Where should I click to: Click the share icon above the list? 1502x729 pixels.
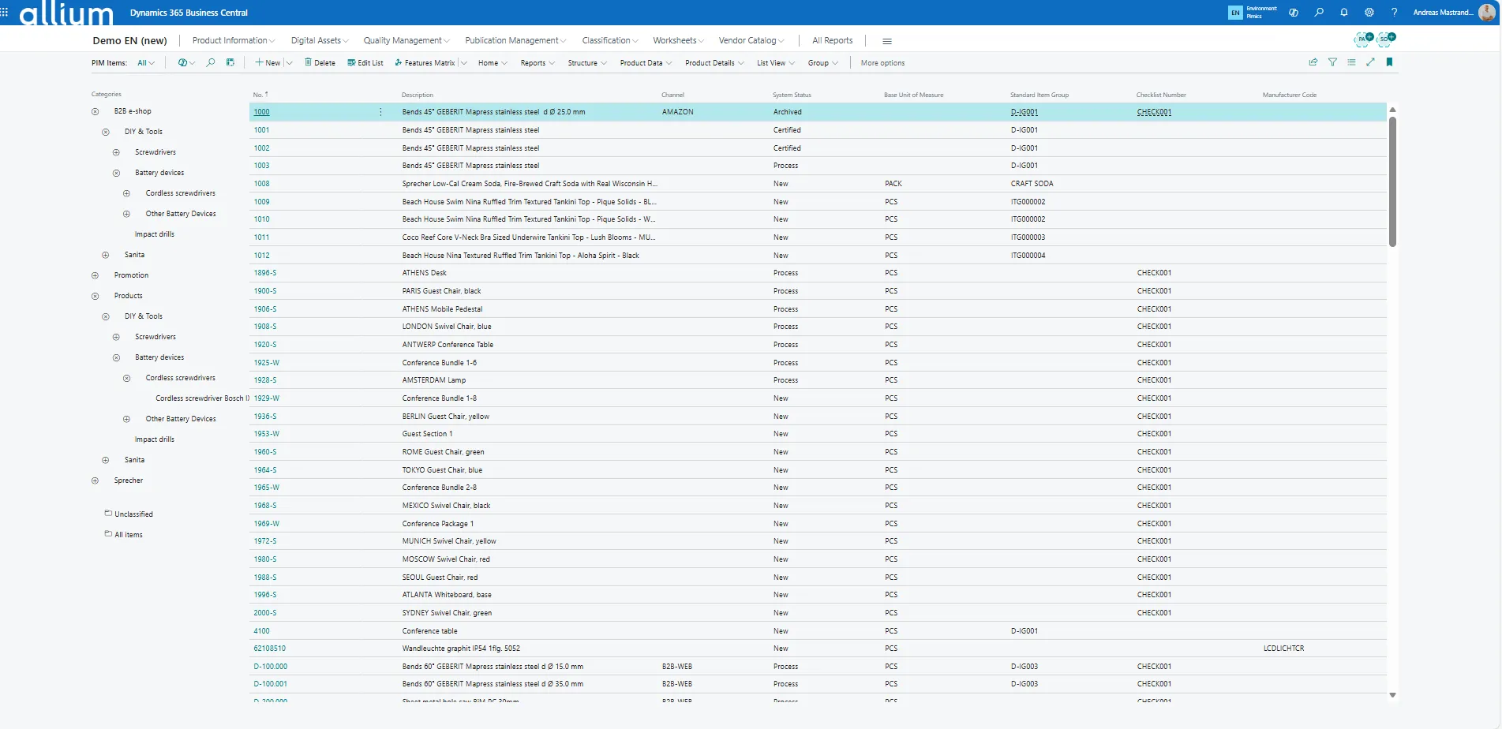tap(1313, 62)
